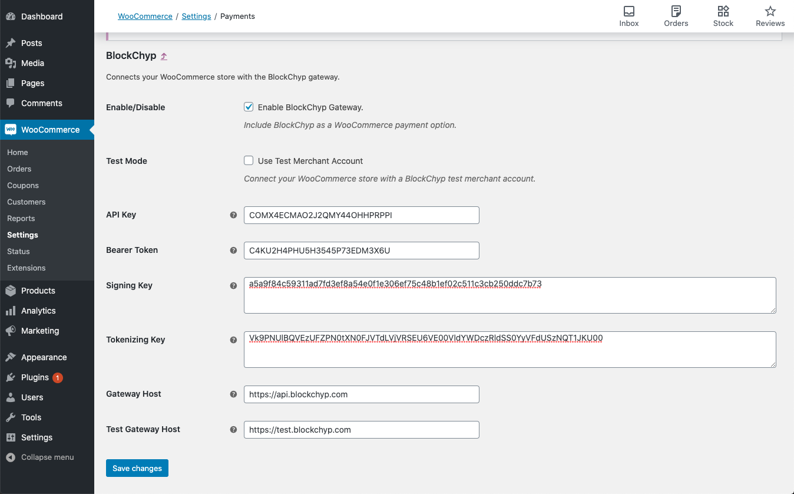The image size is (794, 494).
Task: Click inside the Signing Key textarea
Action: pyautogui.click(x=510, y=295)
